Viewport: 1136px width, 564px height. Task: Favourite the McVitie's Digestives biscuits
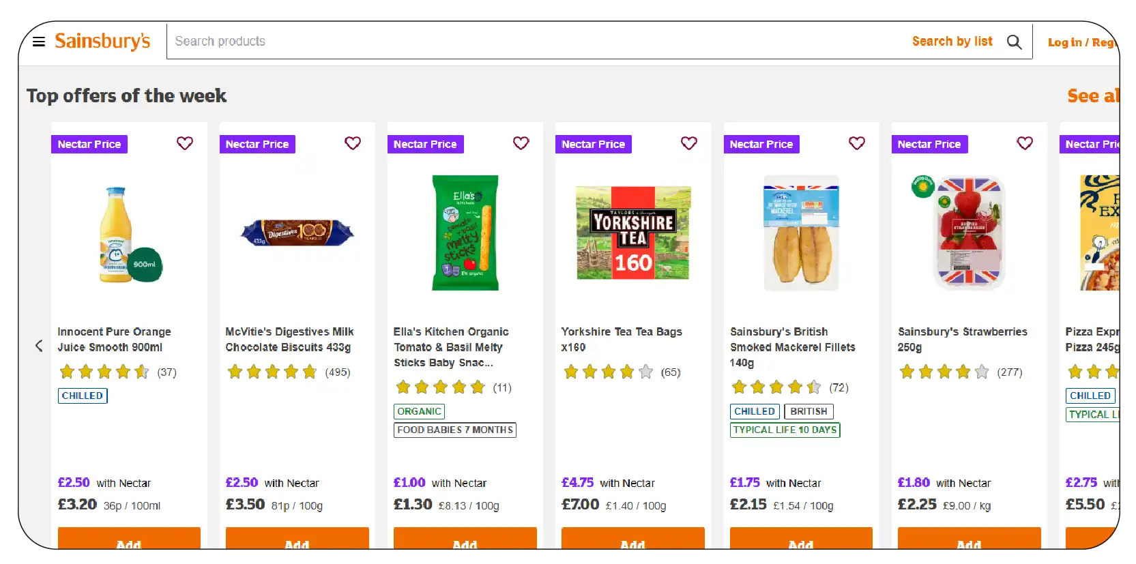(353, 143)
